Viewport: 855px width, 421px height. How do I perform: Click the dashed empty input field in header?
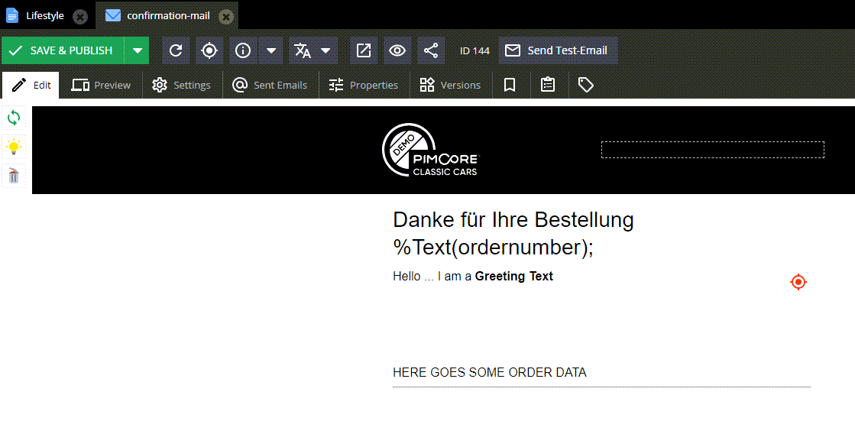pos(712,150)
